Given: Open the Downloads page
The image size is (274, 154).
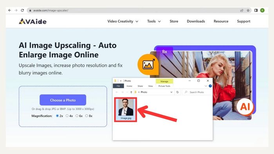Looking at the screenshot, I should click(x=196, y=21).
